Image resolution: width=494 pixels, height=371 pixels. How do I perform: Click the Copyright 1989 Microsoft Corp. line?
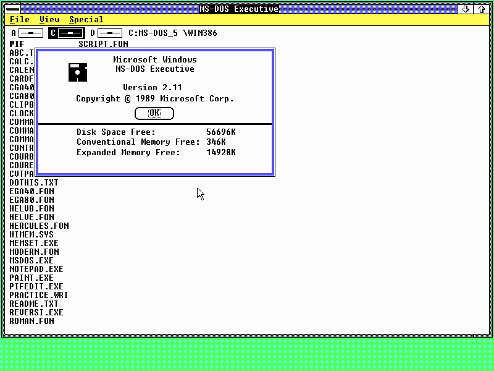(155, 99)
